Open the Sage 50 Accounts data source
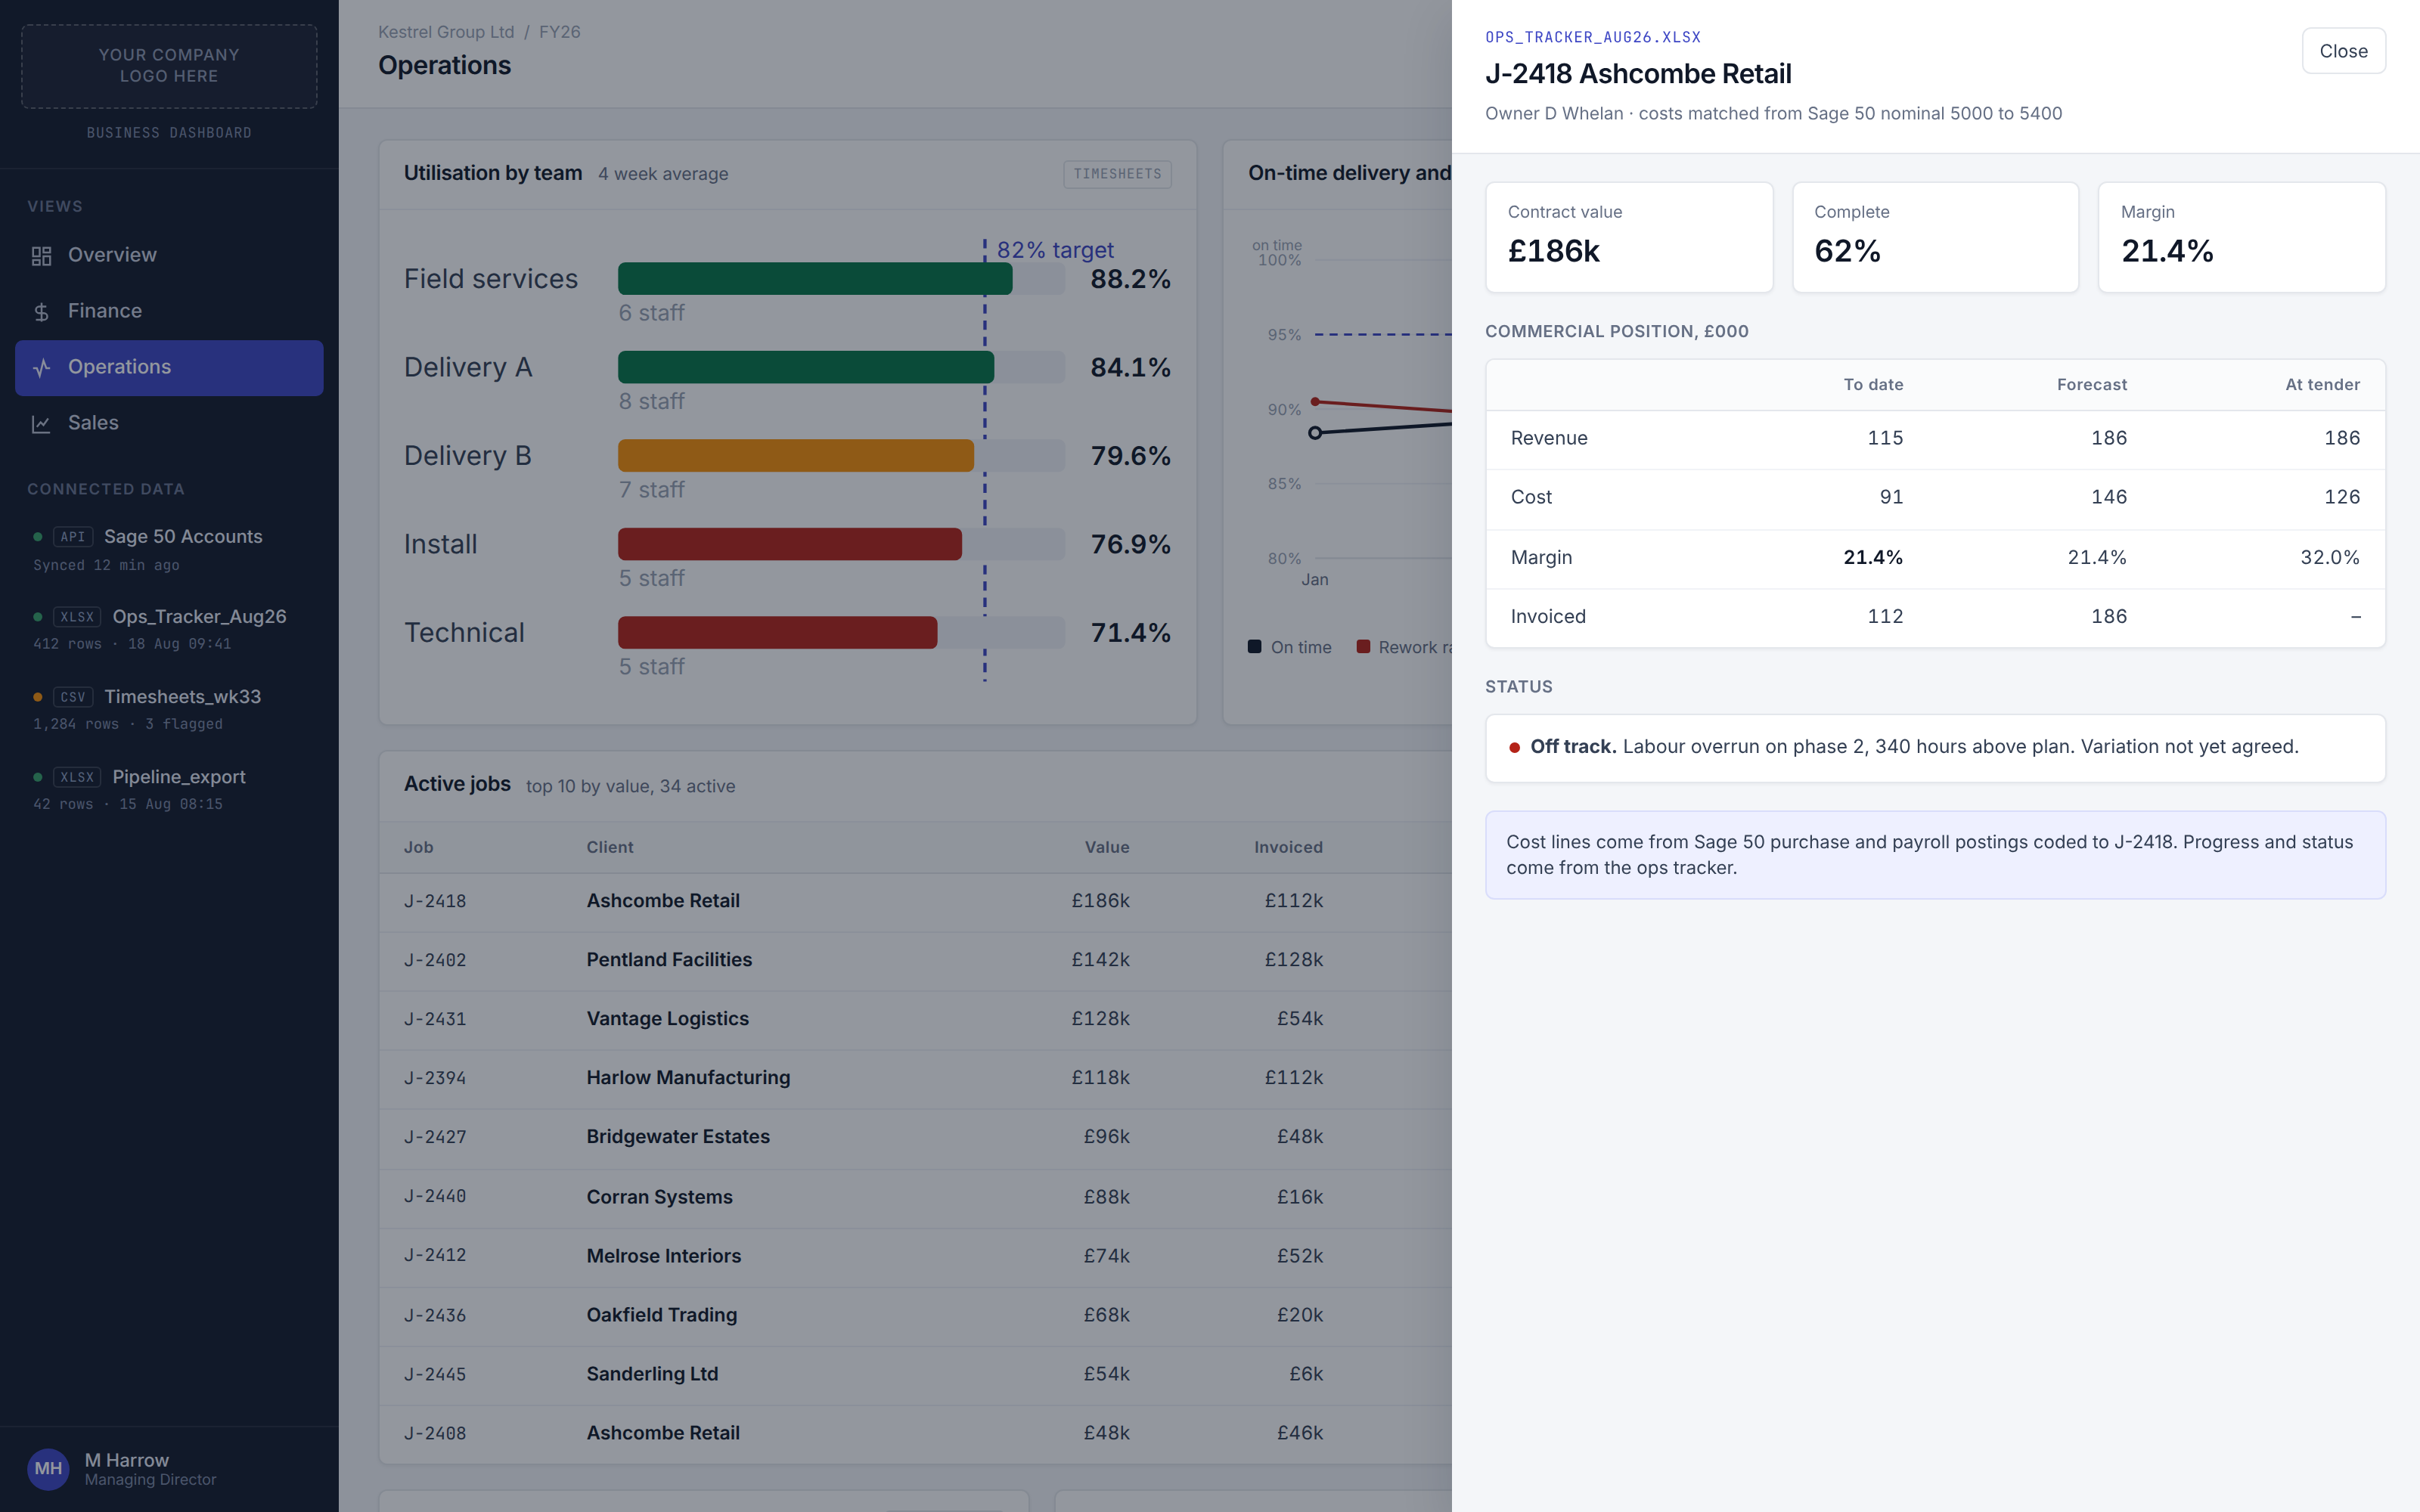 169,549
